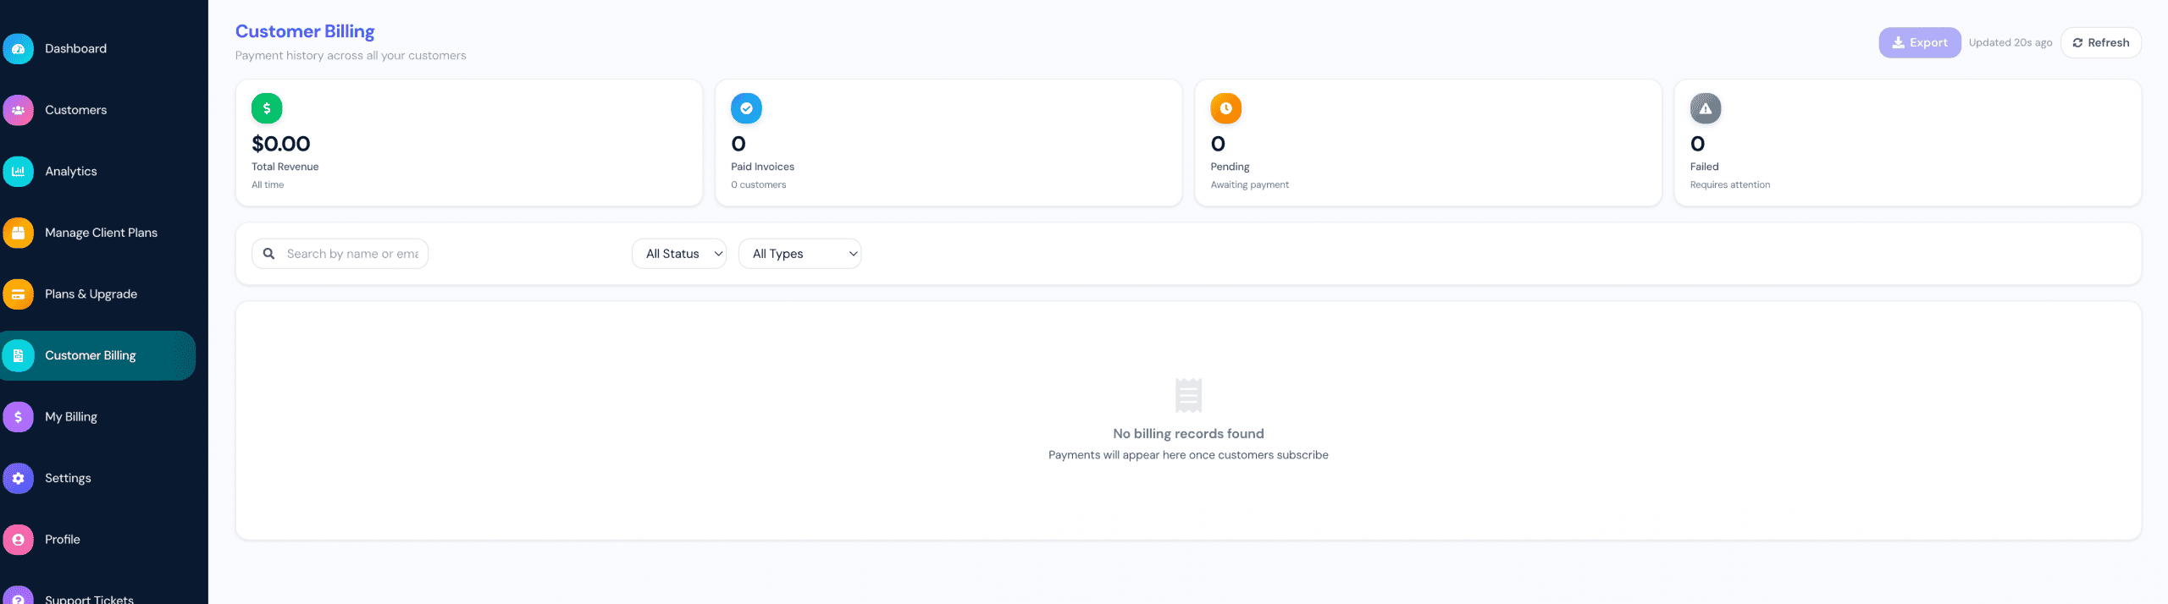
Task: Click the Customers people icon
Action: 18,110
